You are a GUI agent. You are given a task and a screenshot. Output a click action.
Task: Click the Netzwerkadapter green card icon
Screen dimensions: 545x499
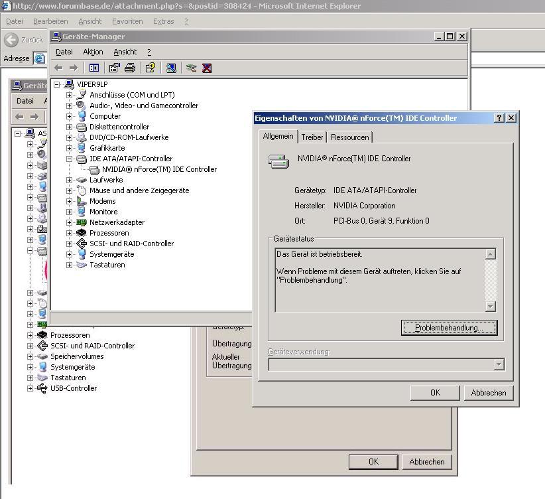click(x=82, y=222)
